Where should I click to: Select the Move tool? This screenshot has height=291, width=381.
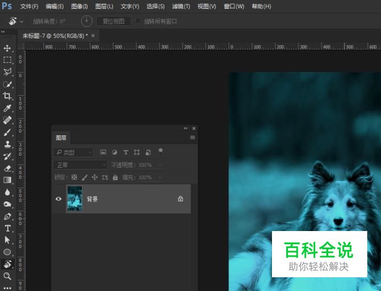click(x=7, y=48)
